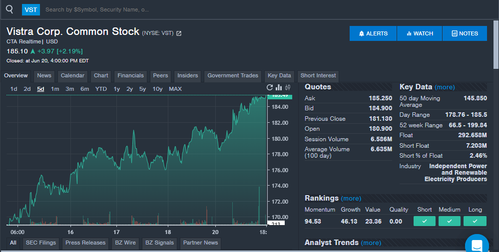Click the Short ranking checkmark badge
The height and width of the screenshot is (252, 499).
click(x=425, y=221)
